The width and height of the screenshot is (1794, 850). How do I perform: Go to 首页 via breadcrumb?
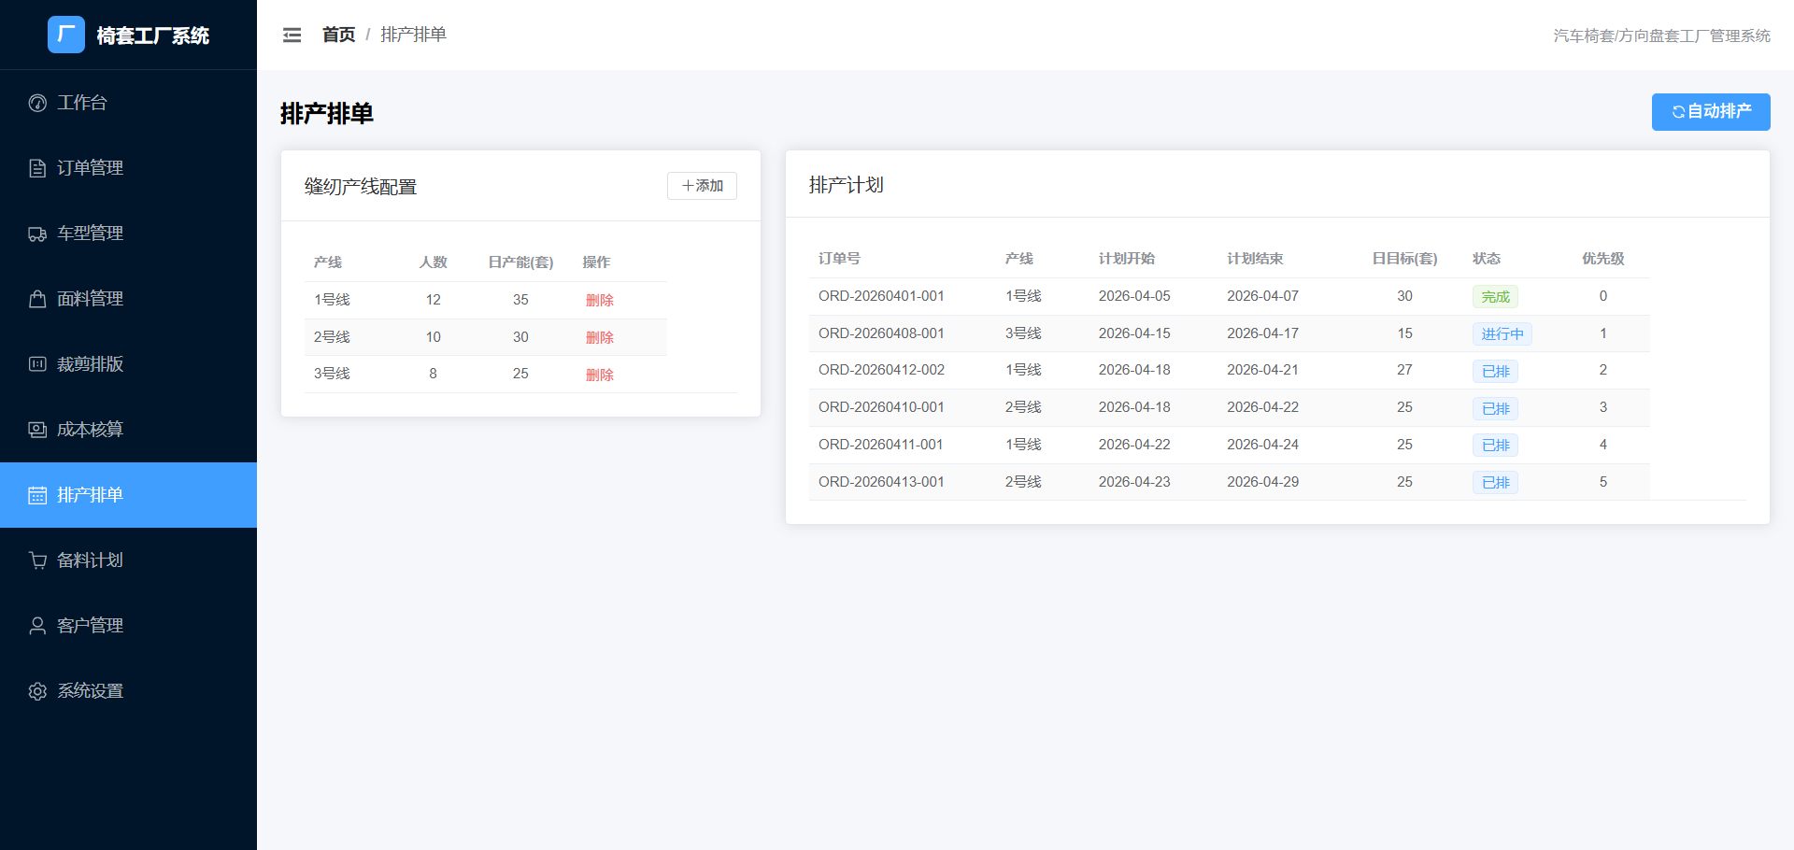(x=338, y=35)
